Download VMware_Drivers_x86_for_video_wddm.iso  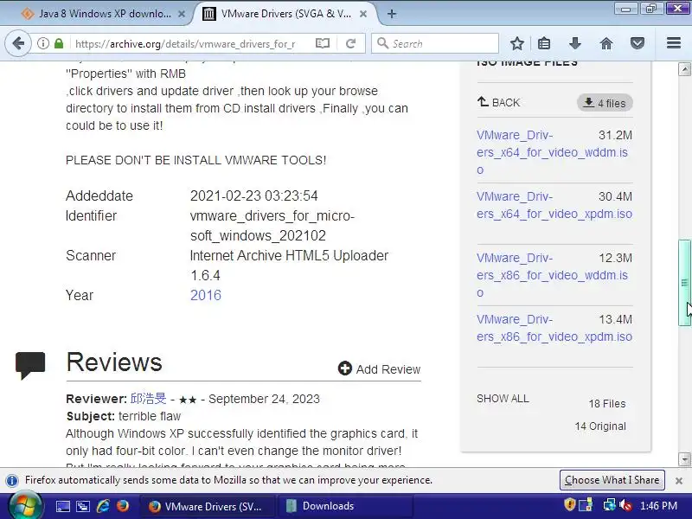[552, 275]
